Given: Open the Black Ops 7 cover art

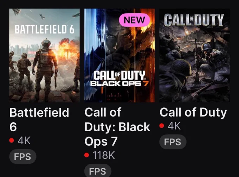Looking at the screenshot, I should 119,55.
